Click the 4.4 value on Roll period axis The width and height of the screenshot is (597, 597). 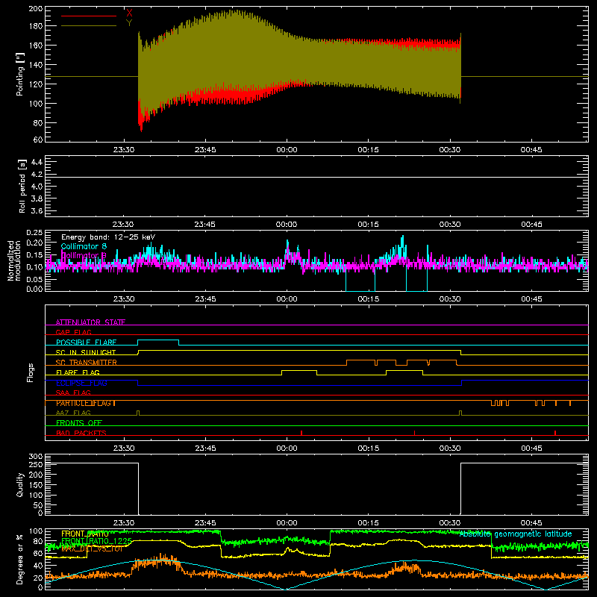coord(37,162)
